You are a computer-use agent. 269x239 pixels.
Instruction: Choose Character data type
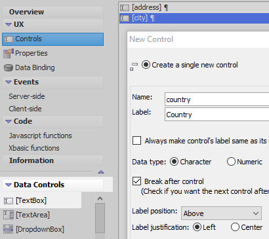174,162
